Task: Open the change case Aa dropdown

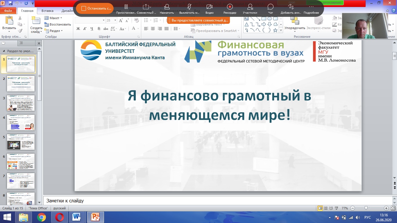Action: [x=123, y=28]
